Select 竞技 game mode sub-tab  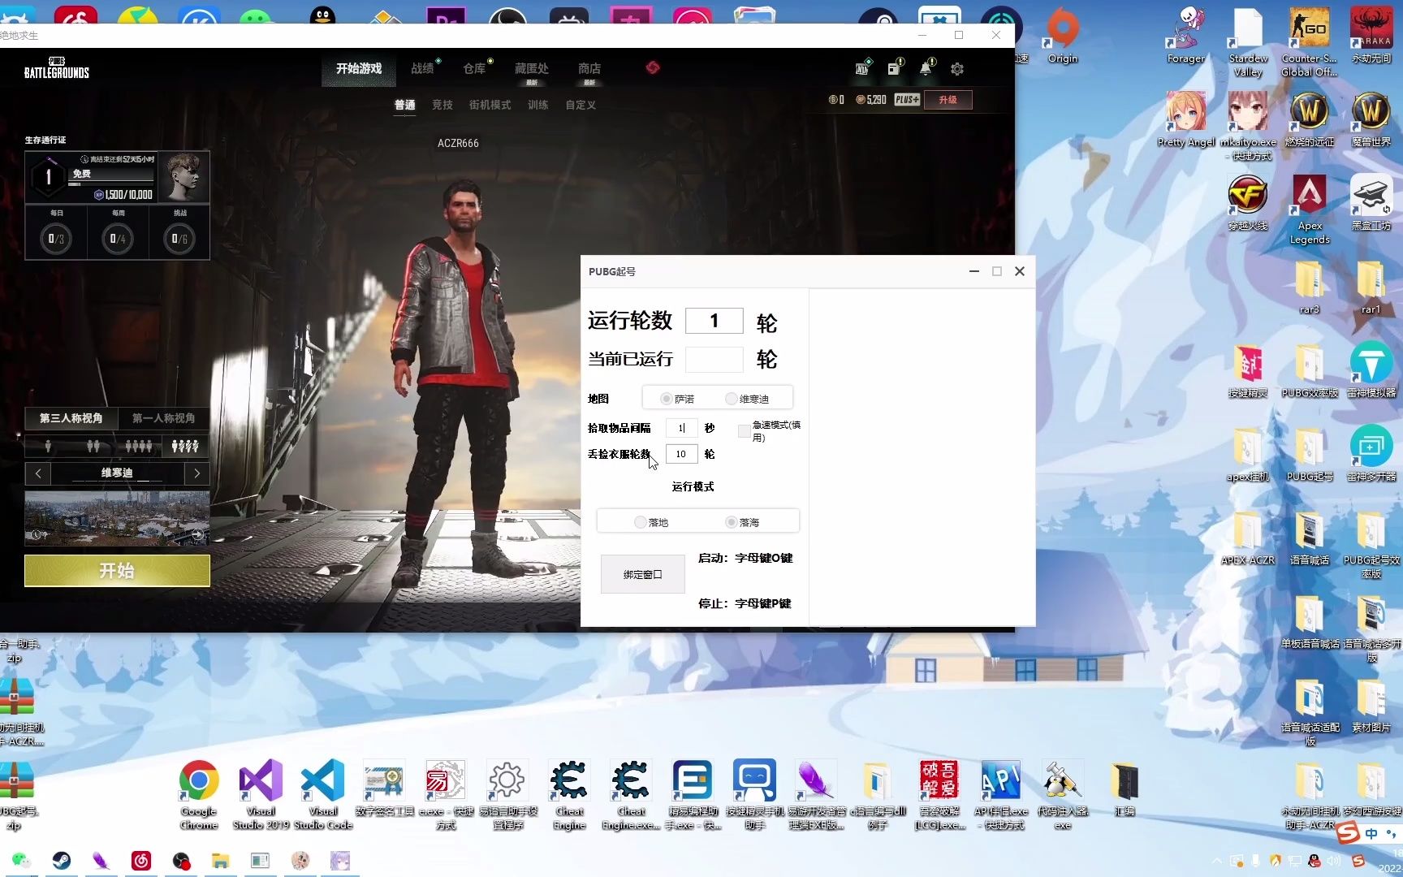point(442,105)
